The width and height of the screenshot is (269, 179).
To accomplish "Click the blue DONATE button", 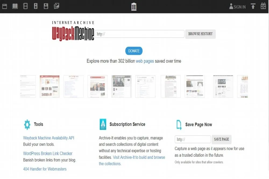I will pos(134,51).
